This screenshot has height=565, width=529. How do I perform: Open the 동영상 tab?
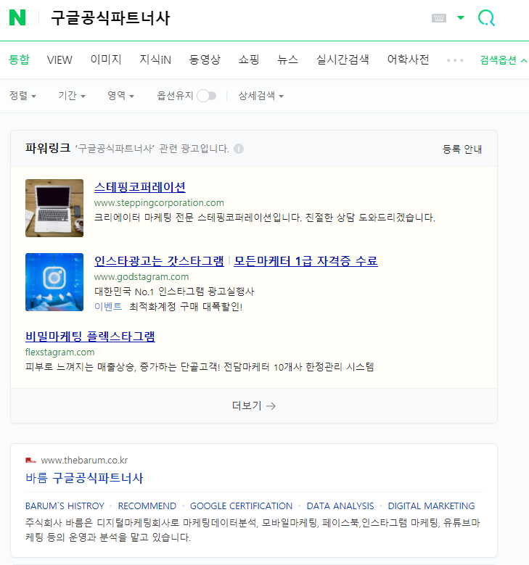[205, 59]
